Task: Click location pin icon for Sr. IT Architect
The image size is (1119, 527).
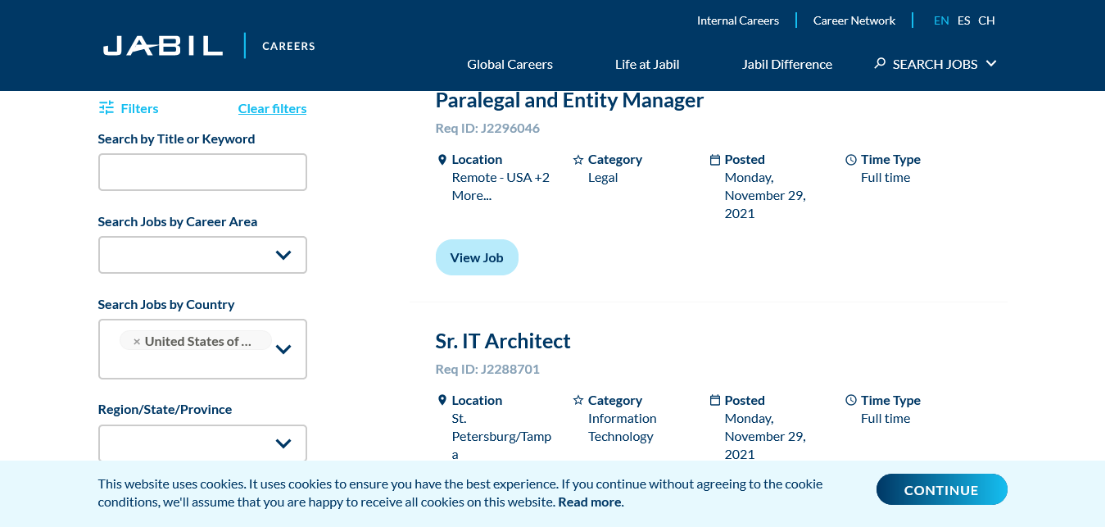Action: [x=442, y=401]
